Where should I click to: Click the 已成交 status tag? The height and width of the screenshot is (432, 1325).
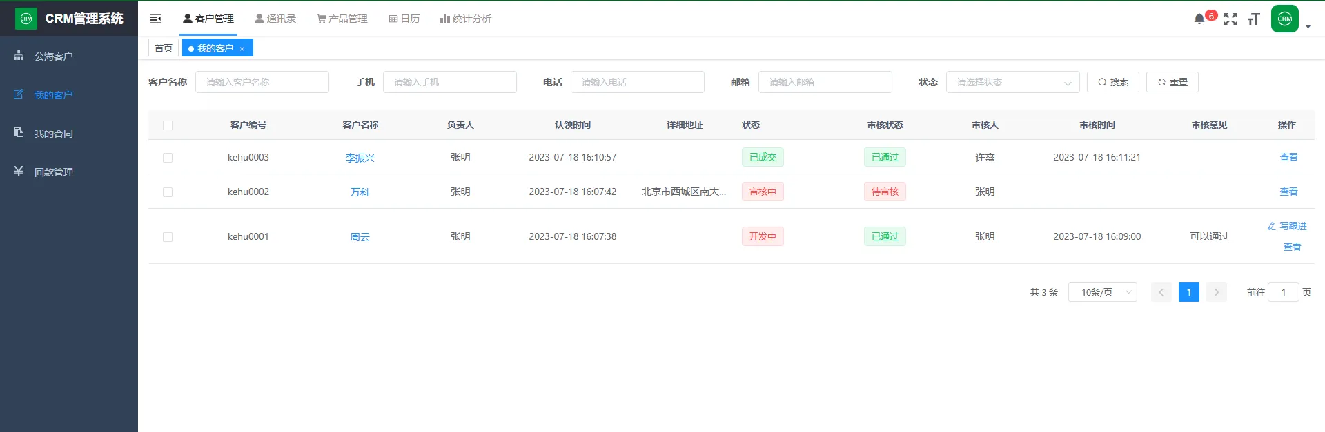(x=763, y=157)
